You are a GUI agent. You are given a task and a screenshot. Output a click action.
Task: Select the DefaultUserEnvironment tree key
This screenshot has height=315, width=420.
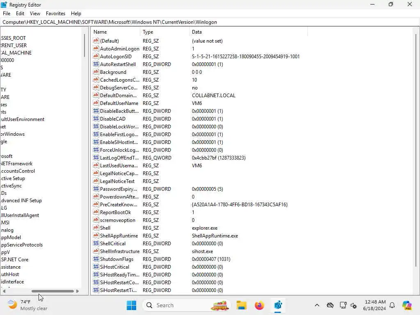tap(23, 119)
